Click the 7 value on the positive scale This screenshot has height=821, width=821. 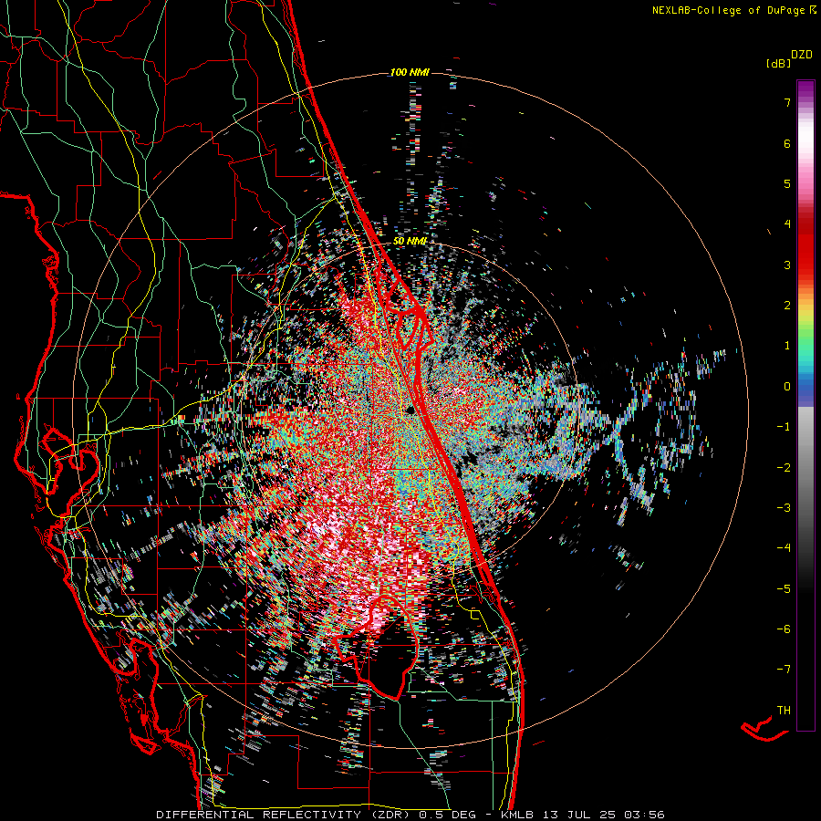pos(787,102)
